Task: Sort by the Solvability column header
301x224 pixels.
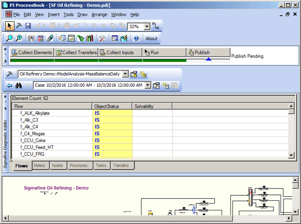Action: click(152, 106)
